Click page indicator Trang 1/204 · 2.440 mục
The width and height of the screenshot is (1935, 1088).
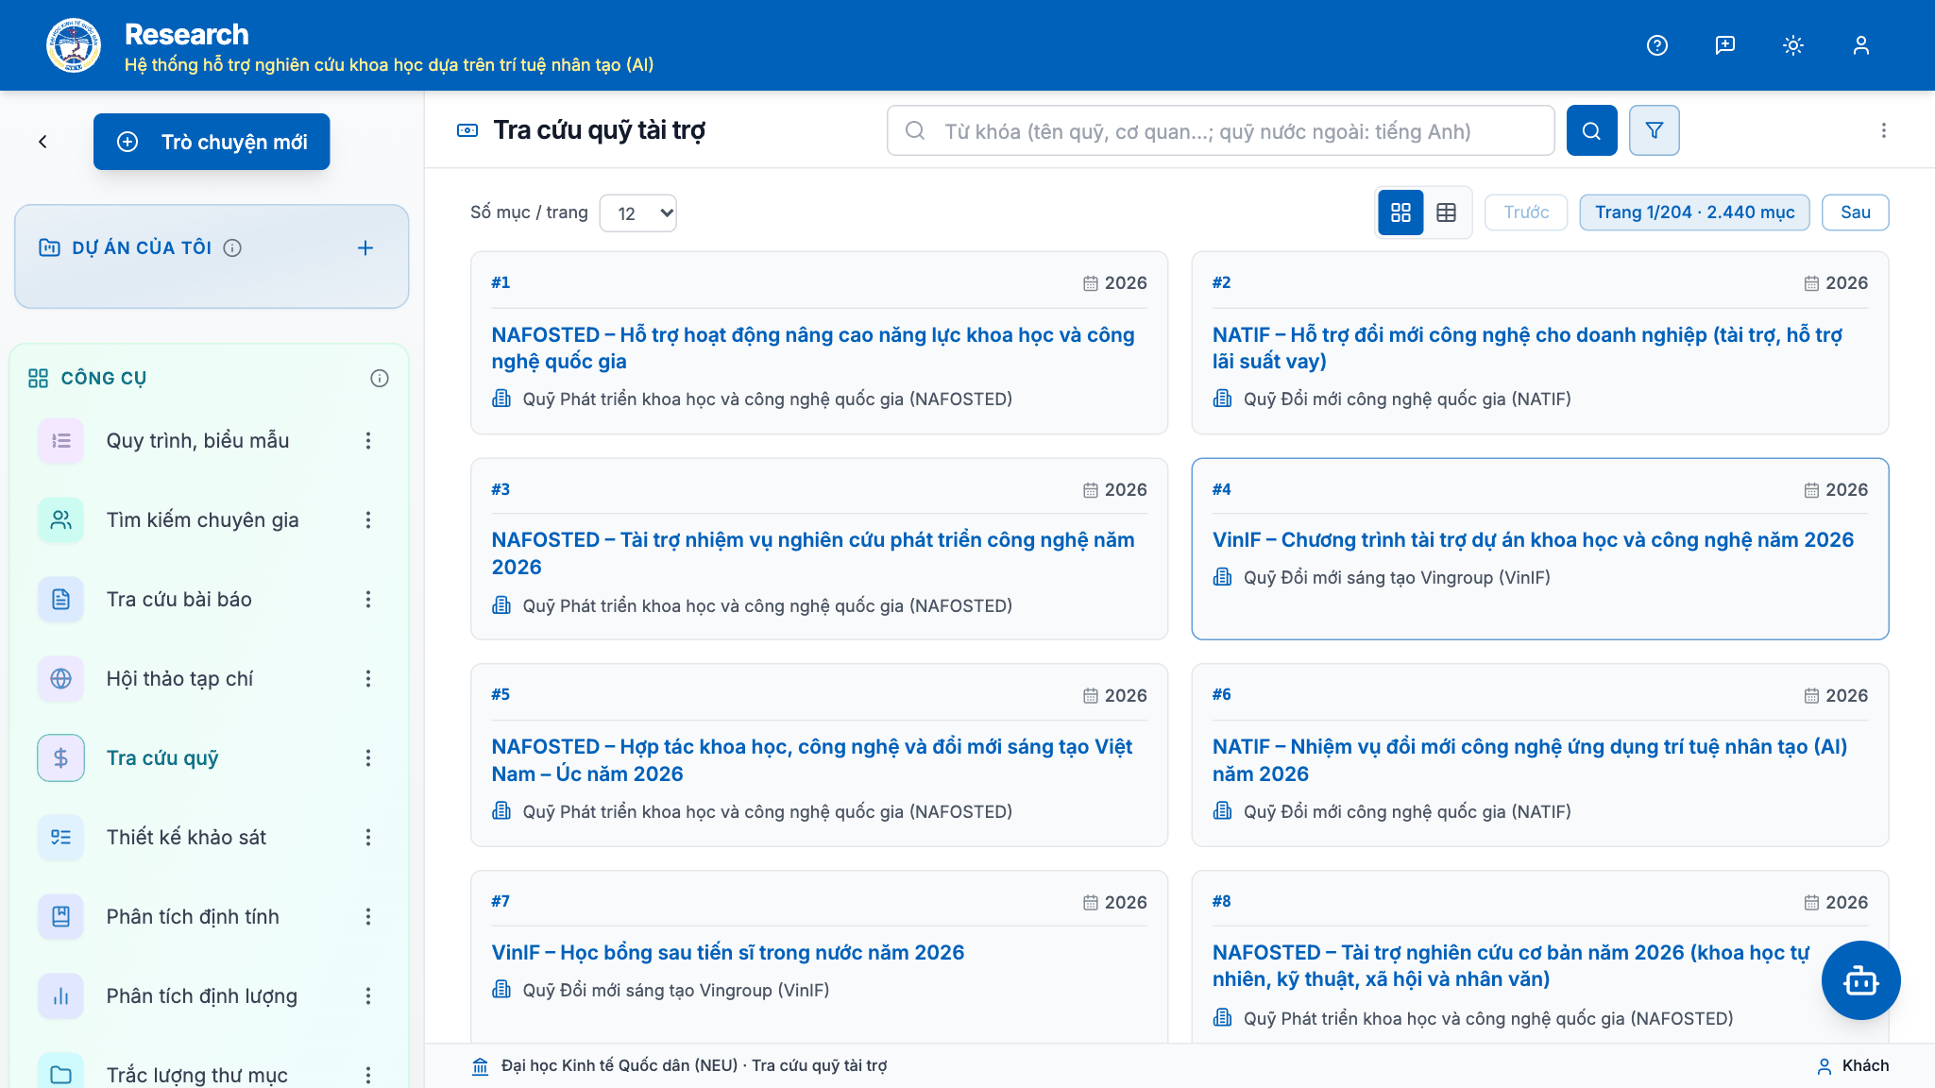click(1694, 212)
